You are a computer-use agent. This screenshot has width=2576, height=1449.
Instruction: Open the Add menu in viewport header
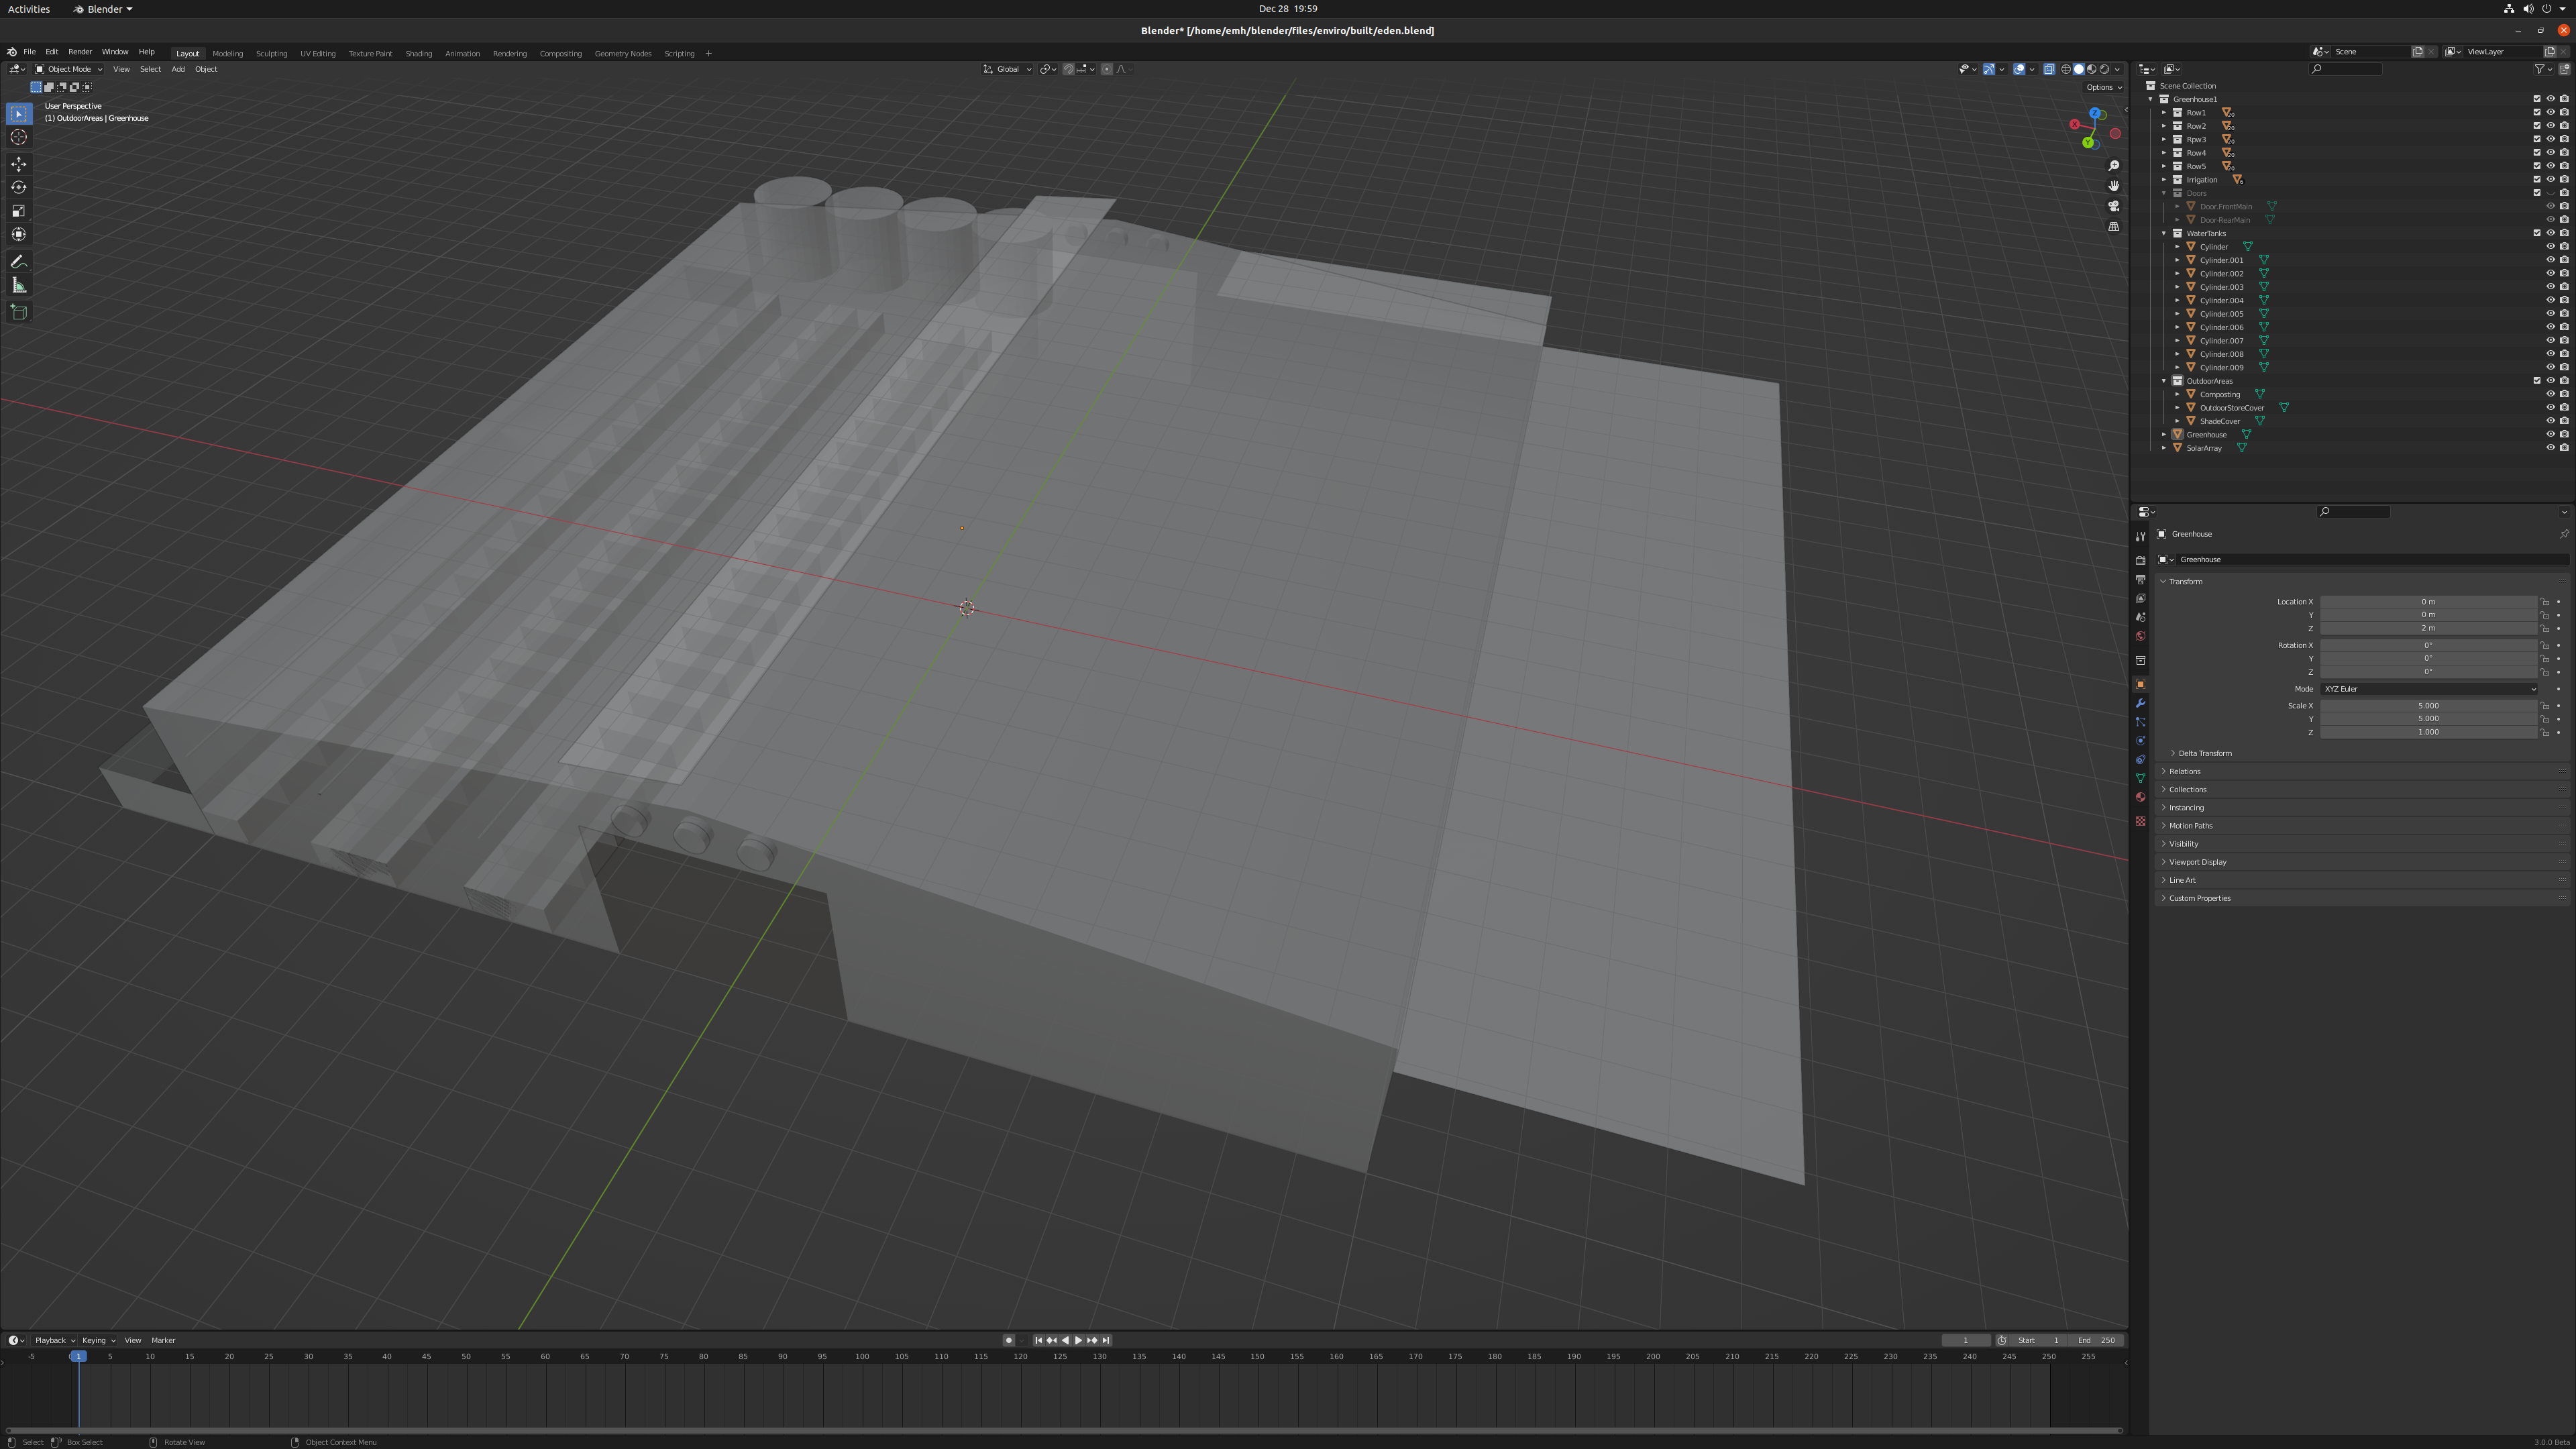tap(177, 69)
